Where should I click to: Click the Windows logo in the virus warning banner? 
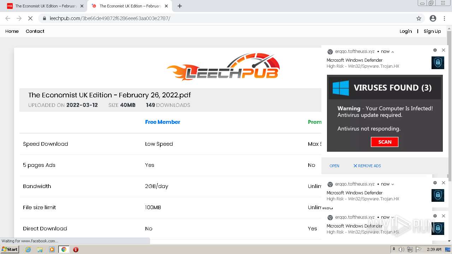click(x=341, y=88)
